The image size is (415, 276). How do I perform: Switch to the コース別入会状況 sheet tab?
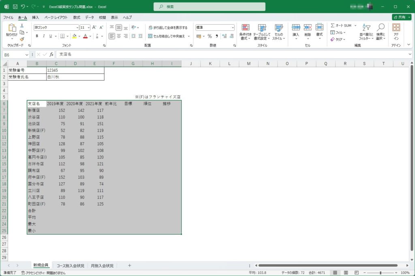[71, 265]
